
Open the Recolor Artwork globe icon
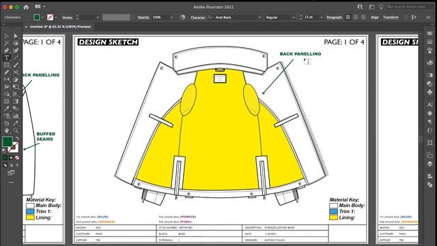[182, 17]
